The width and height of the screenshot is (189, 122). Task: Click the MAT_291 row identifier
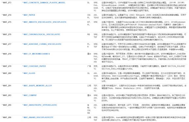[x=7, y=85]
